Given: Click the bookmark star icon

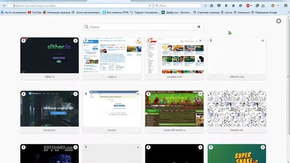Looking at the screenshot, I should point(205,6).
